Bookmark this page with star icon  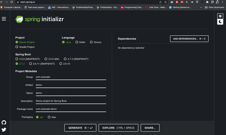(165, 2)
